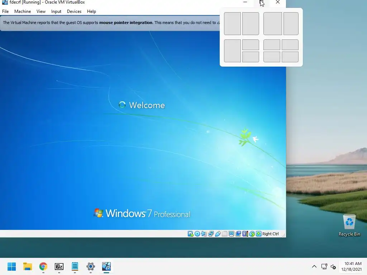This screenshot has width=367, height=275.
Task: Snap window to narrower right zone of uneven split
Action: [291, 24]
